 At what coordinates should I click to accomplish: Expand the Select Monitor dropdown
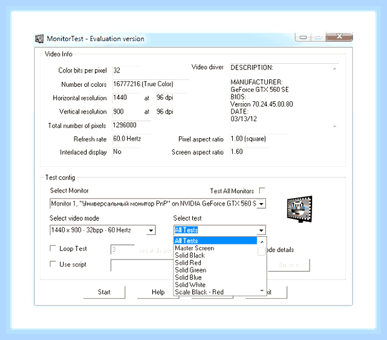[261, 204]
